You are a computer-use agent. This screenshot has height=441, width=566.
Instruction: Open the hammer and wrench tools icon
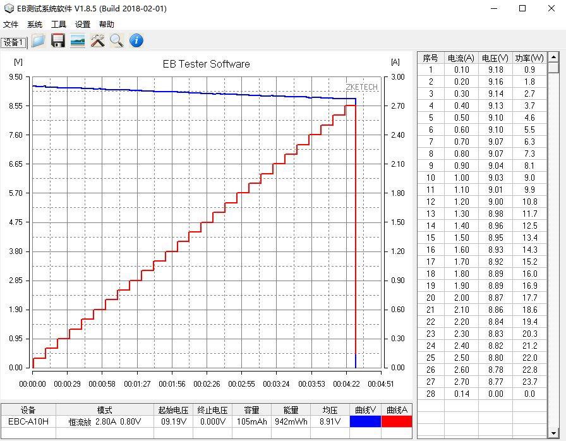point(97,41)
